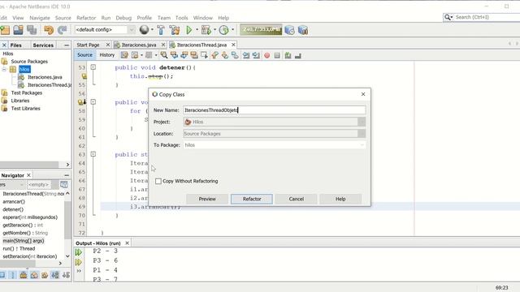Select main(String[] args) in the Navigator
Image resolution: width=520 pixels, height=292 pixels.
tap(24, 241)
